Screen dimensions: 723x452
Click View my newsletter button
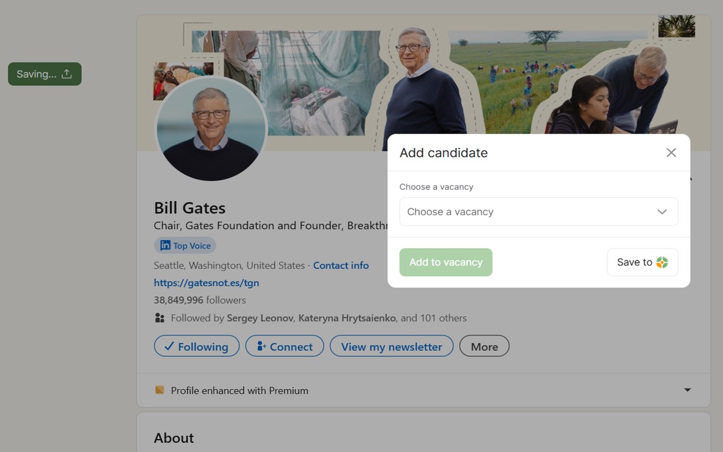coord(391,346)
